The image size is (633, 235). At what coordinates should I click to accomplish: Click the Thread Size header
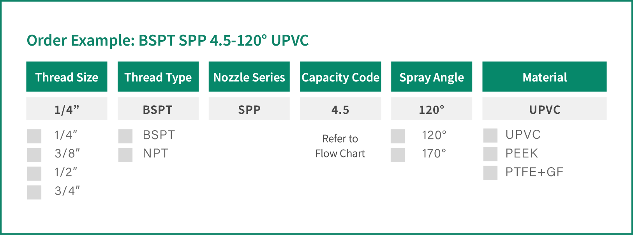click(x=67, y=77)
